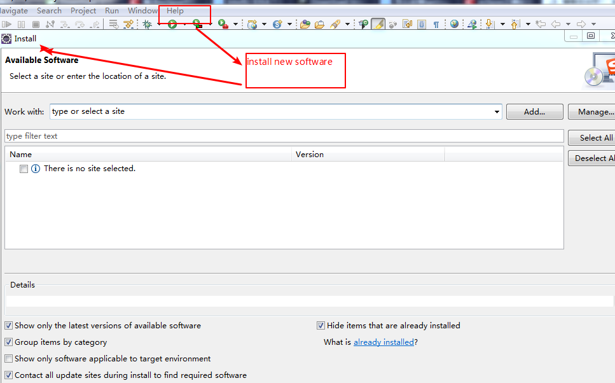This screenshot has width=615, height=383.
Task: Uncheck Hide items that are already installed
Action: (x=321, y=326)
